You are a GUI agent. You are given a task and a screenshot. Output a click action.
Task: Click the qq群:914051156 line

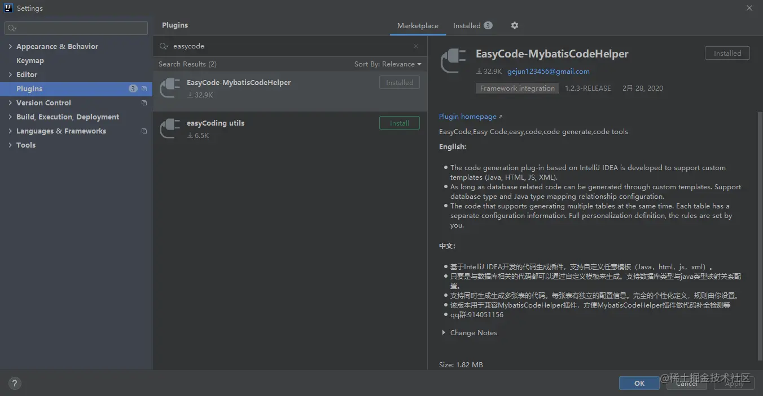(477, 315)
